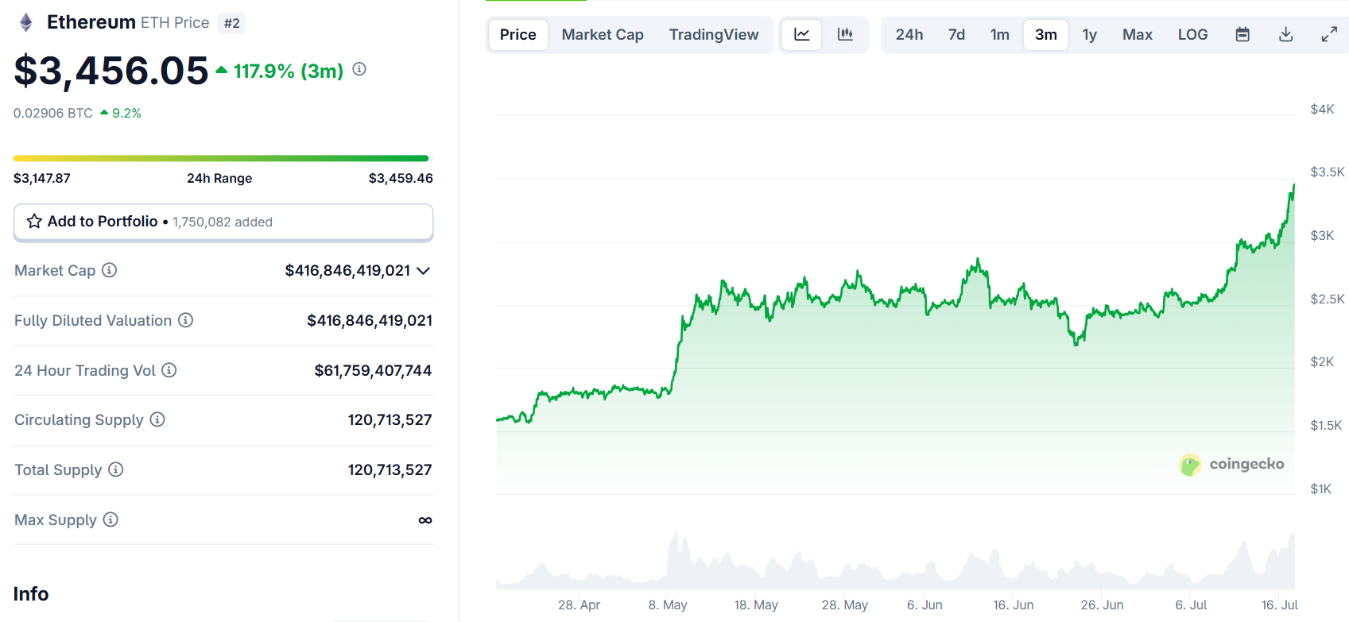The image size is (1349, 622).
Task: Click the 16. Jul date label on chart axis
Action: (x=1280, y=605)
